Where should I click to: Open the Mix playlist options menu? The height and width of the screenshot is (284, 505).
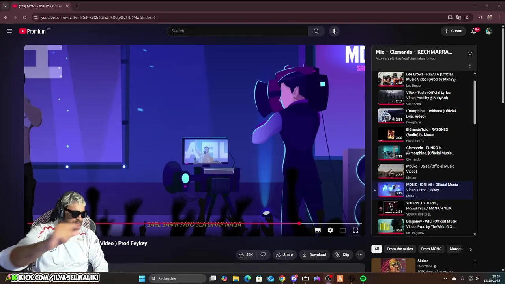tap(470, 66)
